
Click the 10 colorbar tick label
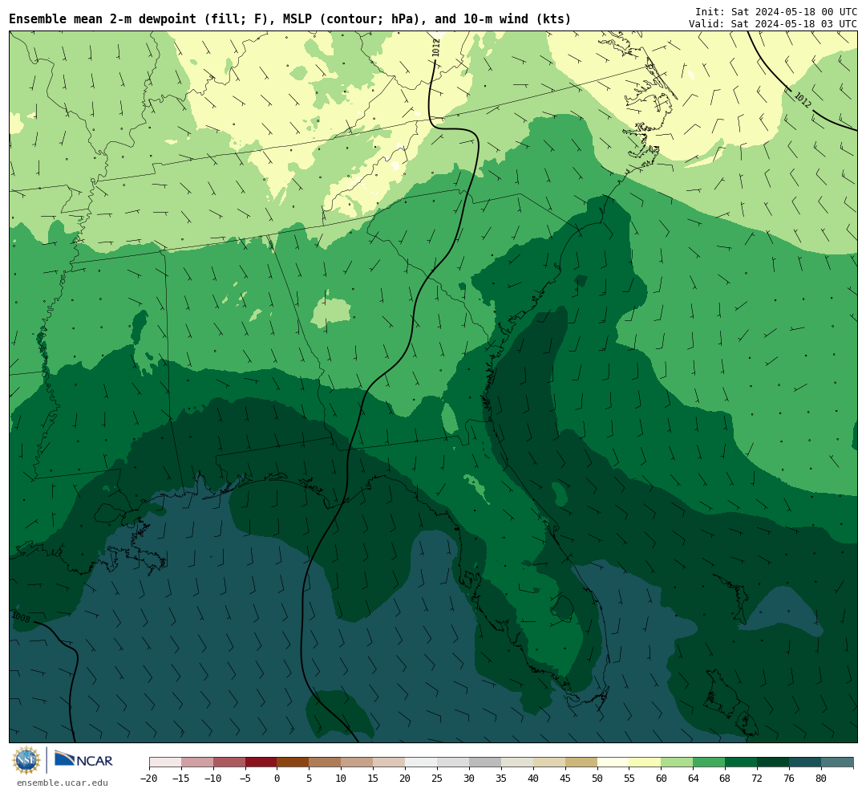tap(342, 779)
